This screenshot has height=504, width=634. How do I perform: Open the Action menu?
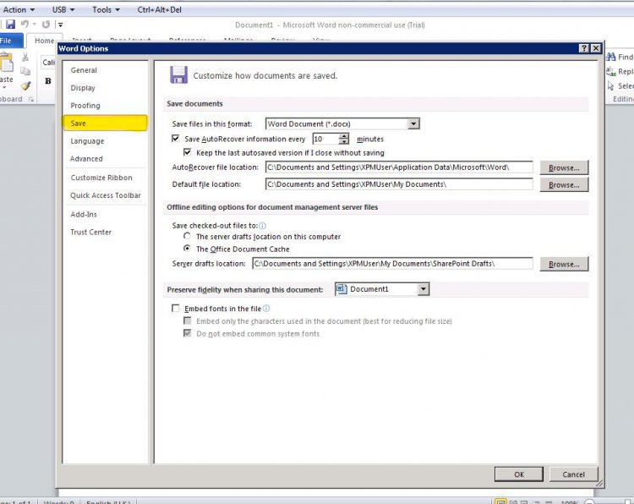(x=19, y=9)
